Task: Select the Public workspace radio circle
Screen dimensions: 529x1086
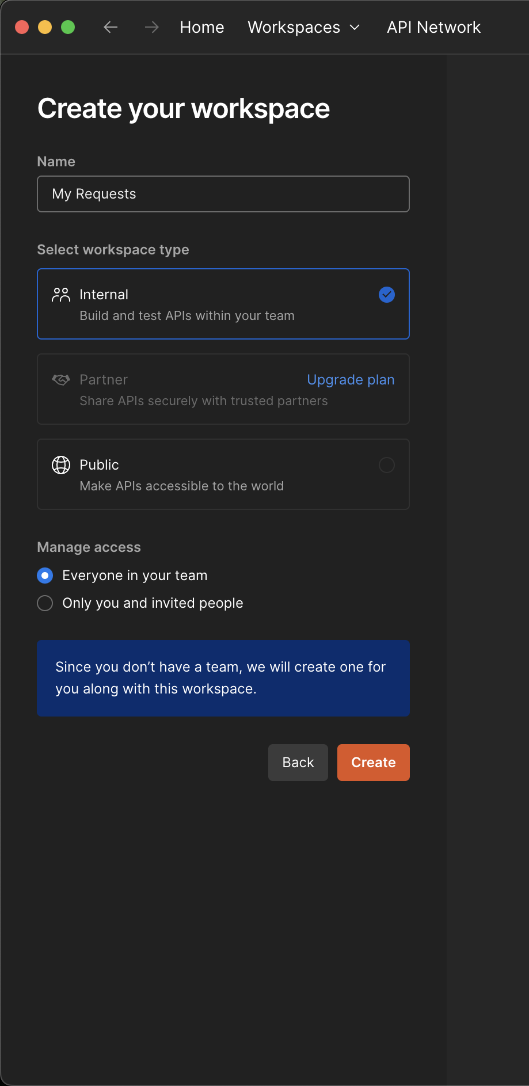Action: pyautogui.click(x=387, y=465)
